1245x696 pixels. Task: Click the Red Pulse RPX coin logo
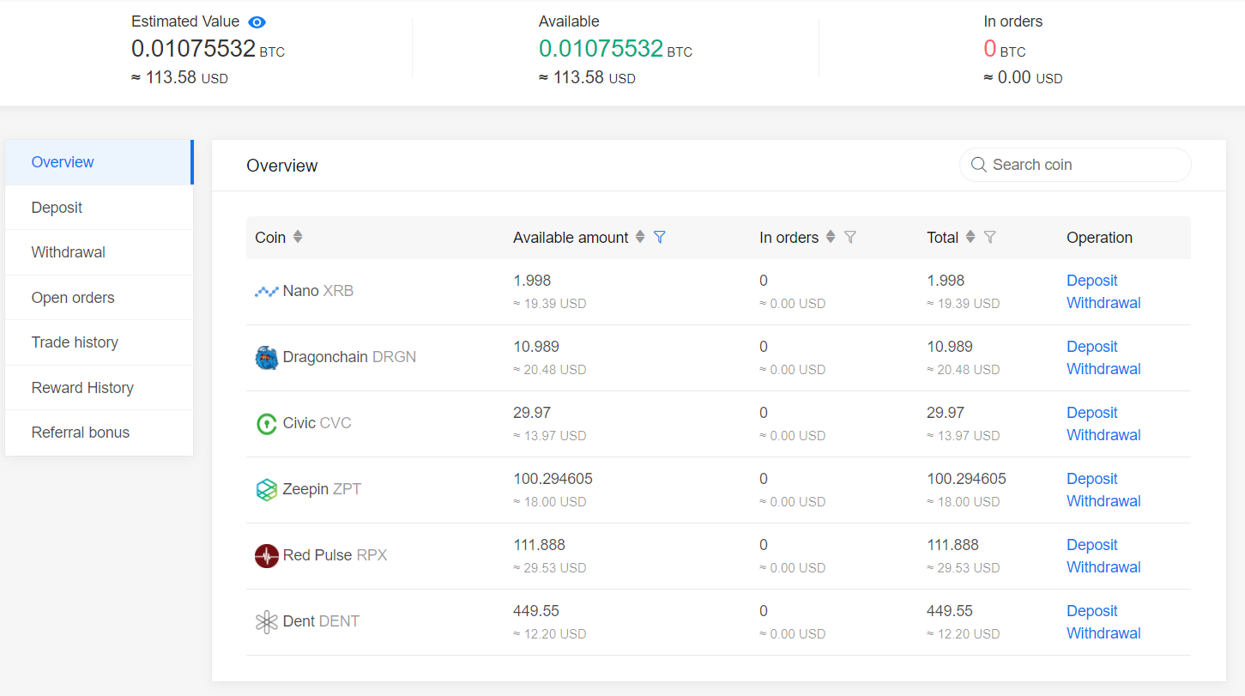[x=267, y=556]
